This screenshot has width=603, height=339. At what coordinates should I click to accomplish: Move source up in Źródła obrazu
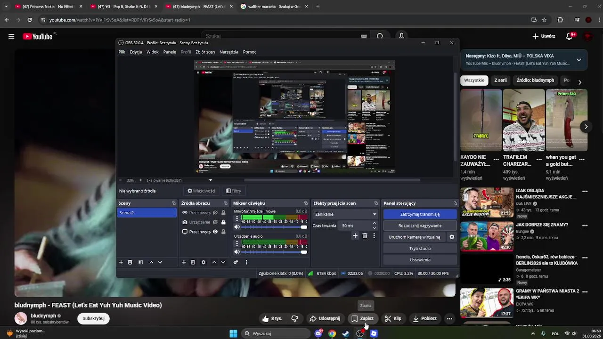click(214, 262)
